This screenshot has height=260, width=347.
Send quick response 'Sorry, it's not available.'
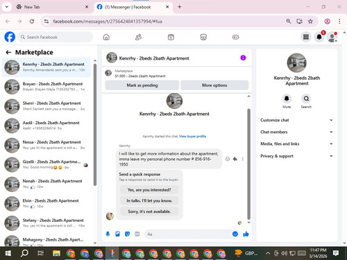point(149,211)
